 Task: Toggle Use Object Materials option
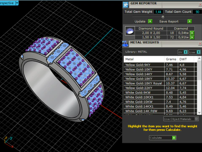click(x=181, y=119)
